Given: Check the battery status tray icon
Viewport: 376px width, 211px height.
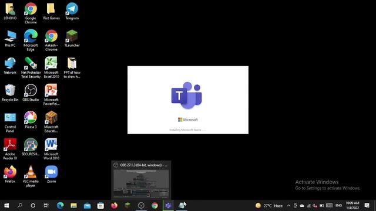Looking at the screenshot, I should pyautogui.click(x=322, y=206).
